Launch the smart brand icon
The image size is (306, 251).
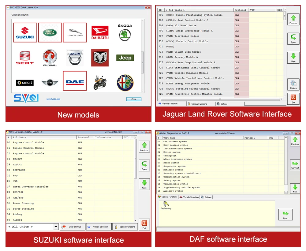point(25,83)
